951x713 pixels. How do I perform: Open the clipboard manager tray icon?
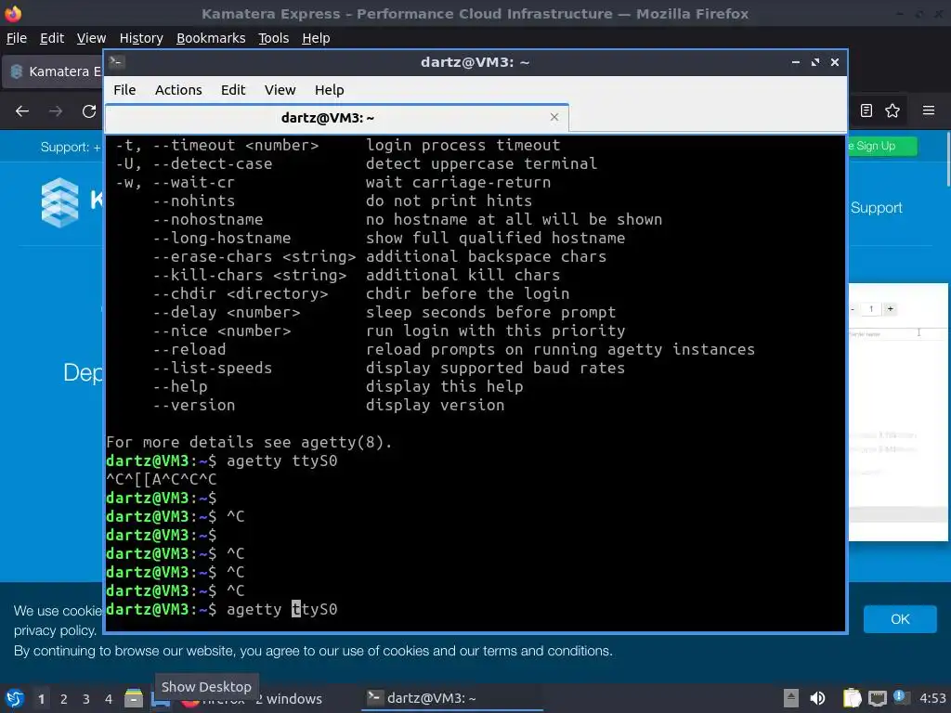tap(853, 698)
